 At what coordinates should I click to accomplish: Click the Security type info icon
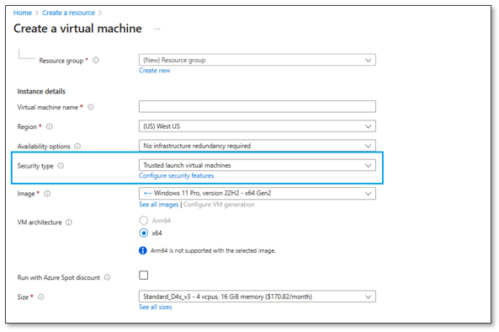61,166
